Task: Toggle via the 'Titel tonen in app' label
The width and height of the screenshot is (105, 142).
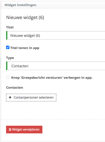Action: click(x=25, y=48)
